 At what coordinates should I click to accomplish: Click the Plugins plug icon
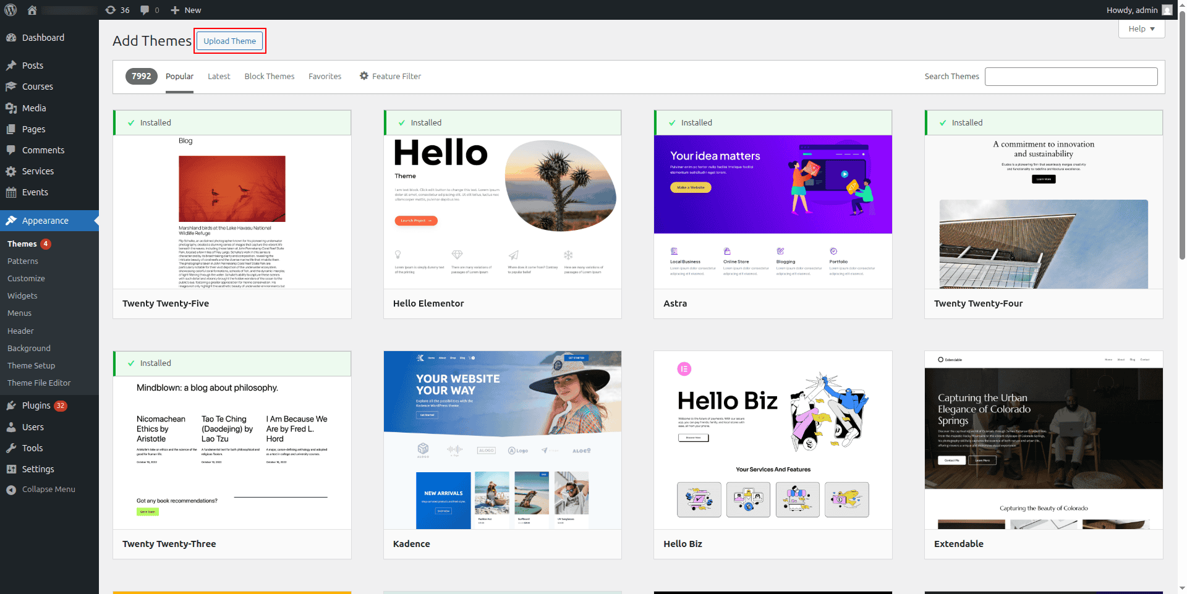pyautogui.click(x=11, y=405)
